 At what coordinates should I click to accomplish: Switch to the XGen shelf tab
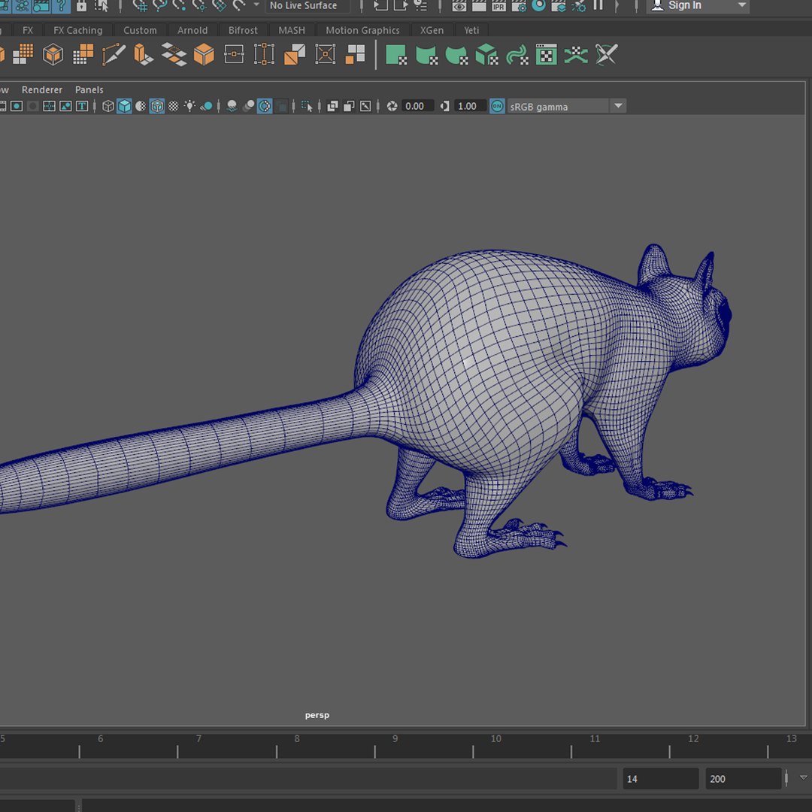(432, 30)
